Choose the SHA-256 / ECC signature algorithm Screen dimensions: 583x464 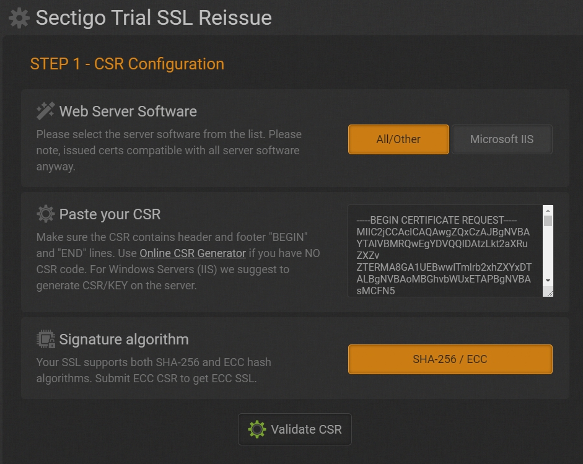(x=450, y=359)
